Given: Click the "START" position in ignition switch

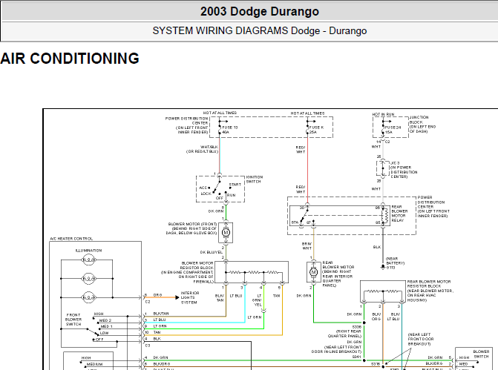Looking at the screenshot, I should click(x=235, y=185).
